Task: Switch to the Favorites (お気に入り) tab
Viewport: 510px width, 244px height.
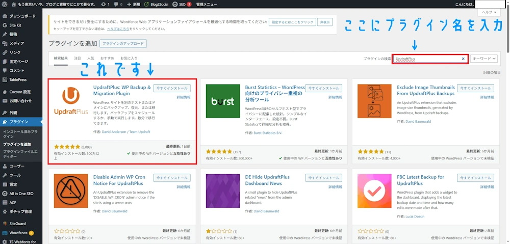Action: (129, 59)
